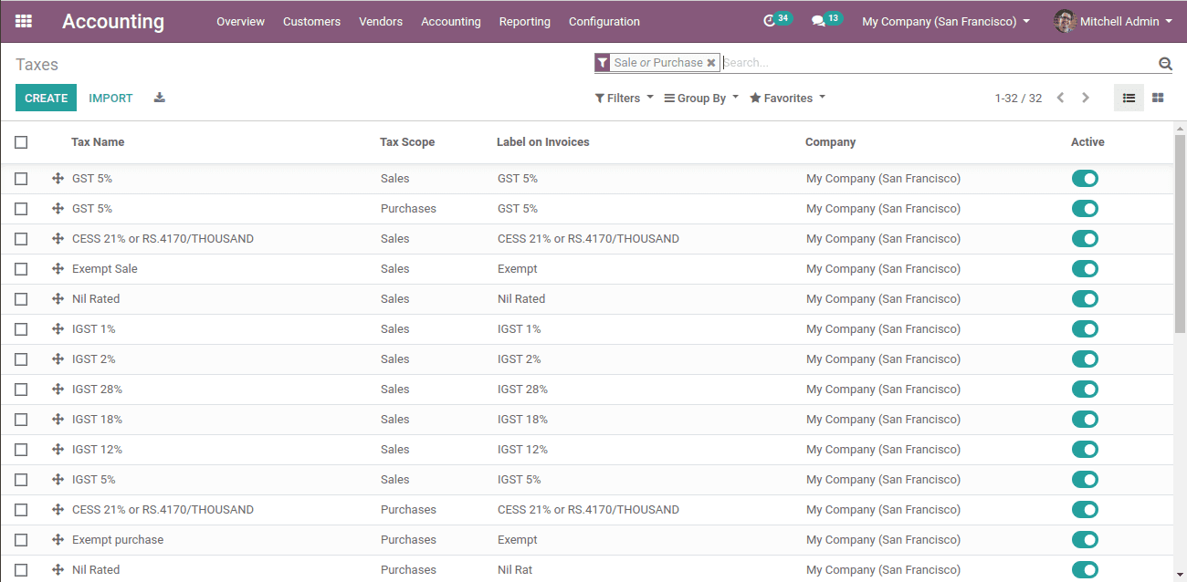Screen dimensions: 1187x582
Task: Open the Configuration menu
Action: click(x=604, y=21)
